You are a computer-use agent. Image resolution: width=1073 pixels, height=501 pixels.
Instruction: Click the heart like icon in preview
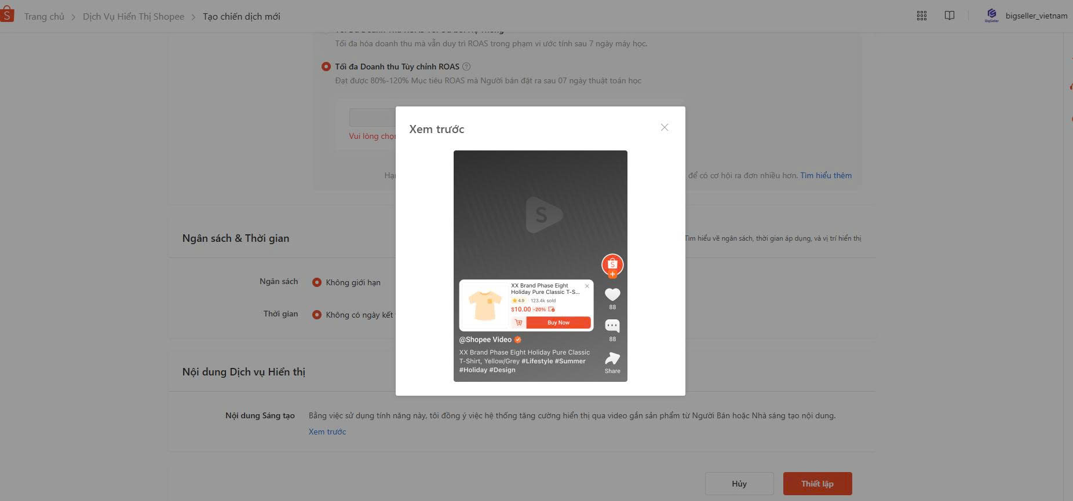[612, 294]
